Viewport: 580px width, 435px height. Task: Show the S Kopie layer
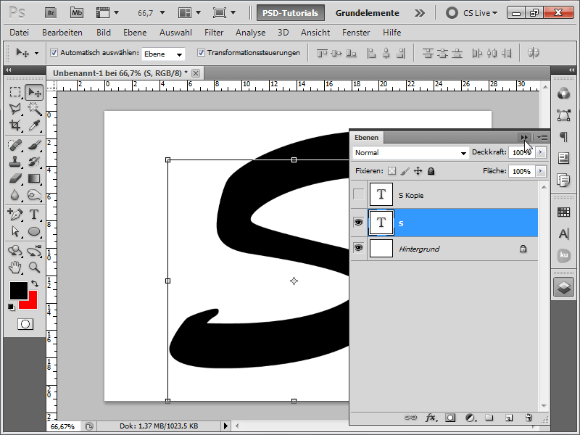point(358,194)
